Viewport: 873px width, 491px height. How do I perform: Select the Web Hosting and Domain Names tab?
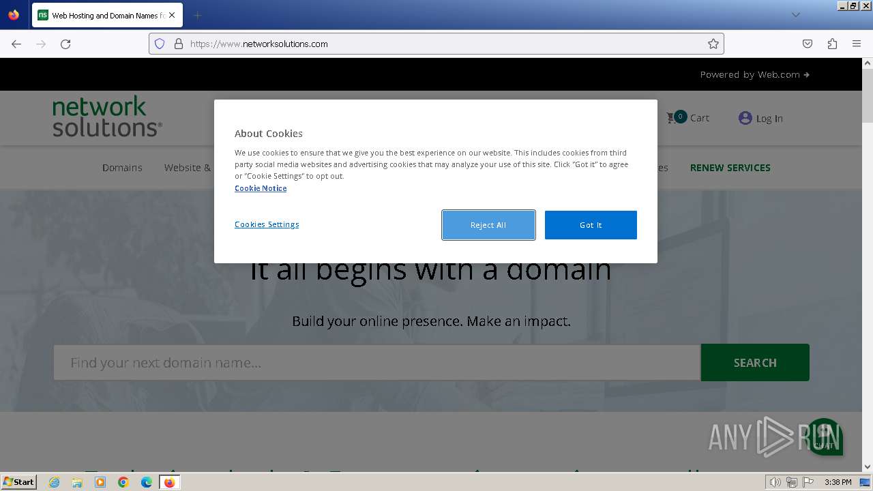[x=107, y=15]
